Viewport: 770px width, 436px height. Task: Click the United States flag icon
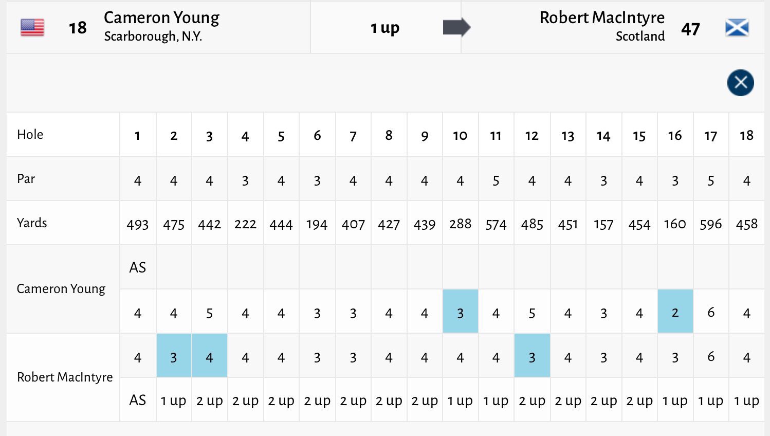(32, 27)
